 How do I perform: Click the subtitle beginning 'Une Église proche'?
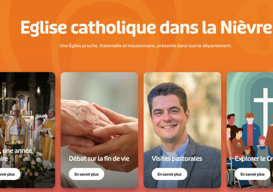[x=145, y=46]
